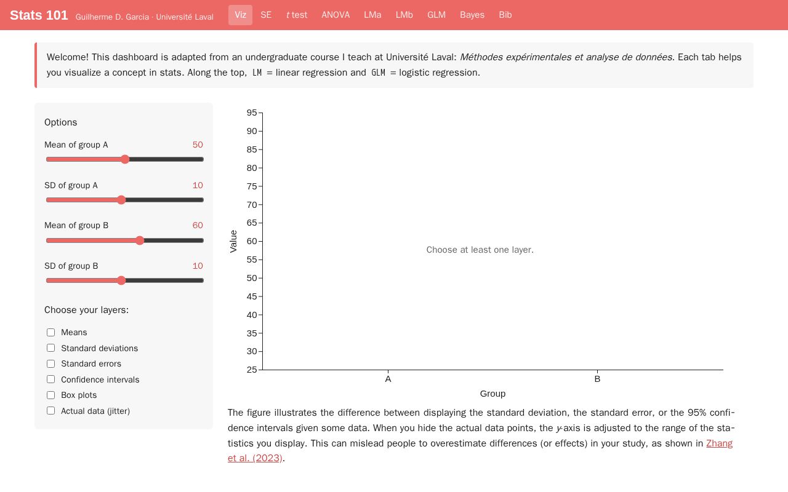Click the y-axis tick label 25
Screen dimensions: 788x492
click(x=252, y=370)
